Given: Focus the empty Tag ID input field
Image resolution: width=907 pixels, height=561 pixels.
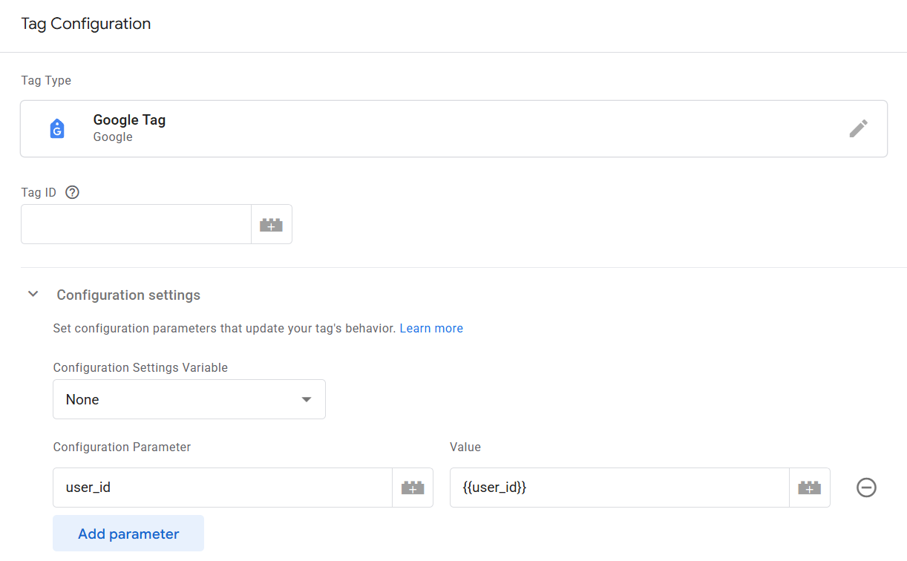Looking at the screenshot, I should point(136,224).
